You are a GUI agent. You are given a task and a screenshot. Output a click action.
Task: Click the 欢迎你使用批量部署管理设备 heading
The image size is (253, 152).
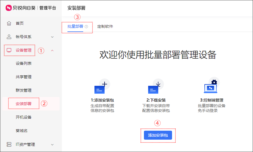tap(158, 55)
